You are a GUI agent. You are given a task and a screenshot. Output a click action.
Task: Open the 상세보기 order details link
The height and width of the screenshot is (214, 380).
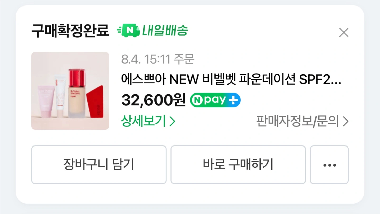[148, 122]
